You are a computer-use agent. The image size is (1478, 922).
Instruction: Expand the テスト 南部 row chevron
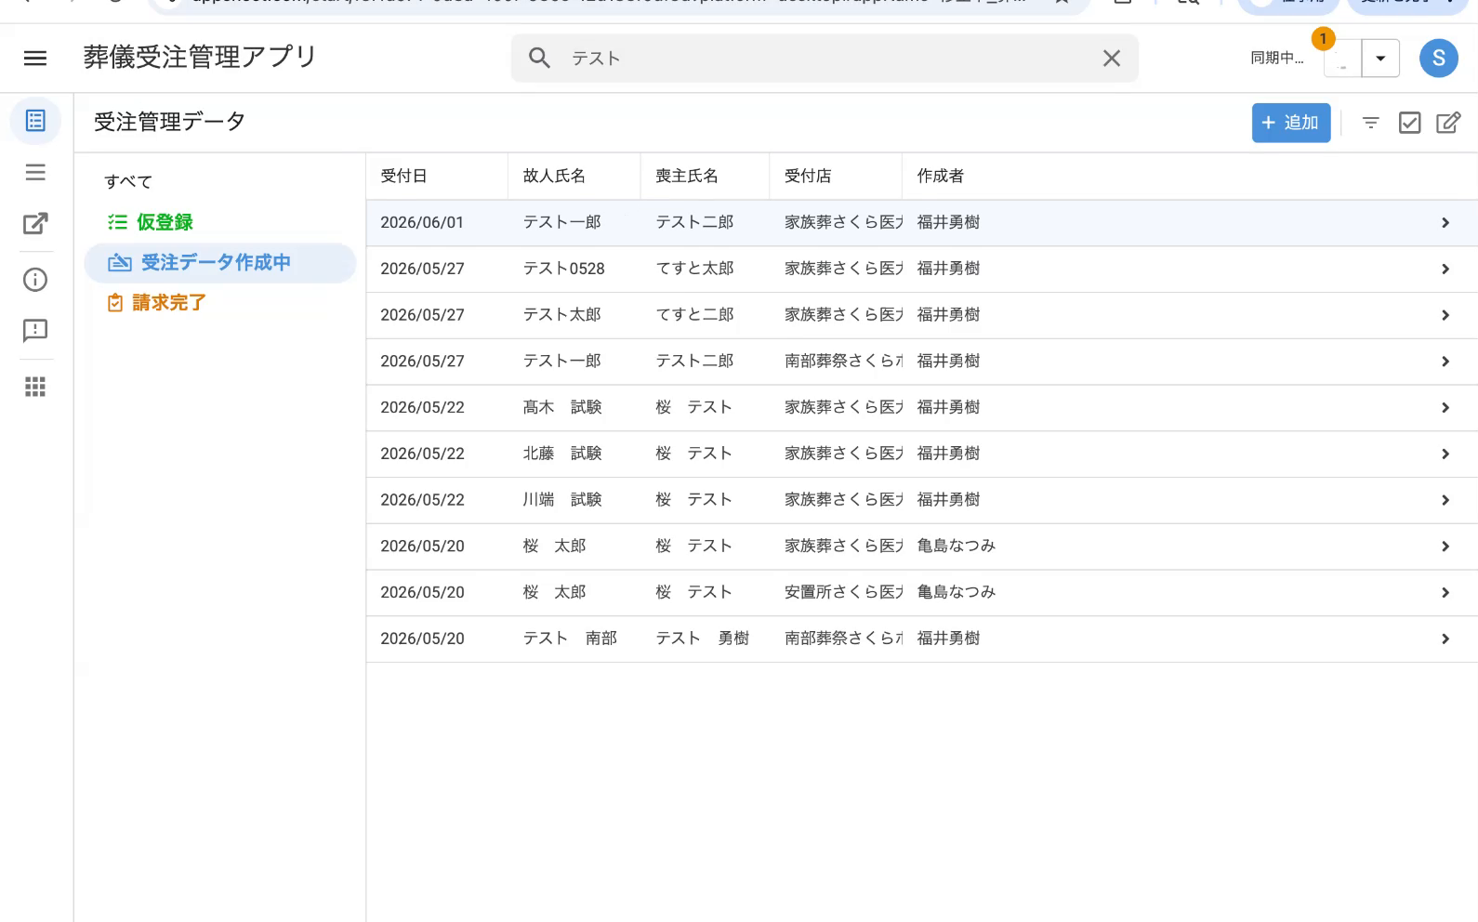pos(1445,639)
